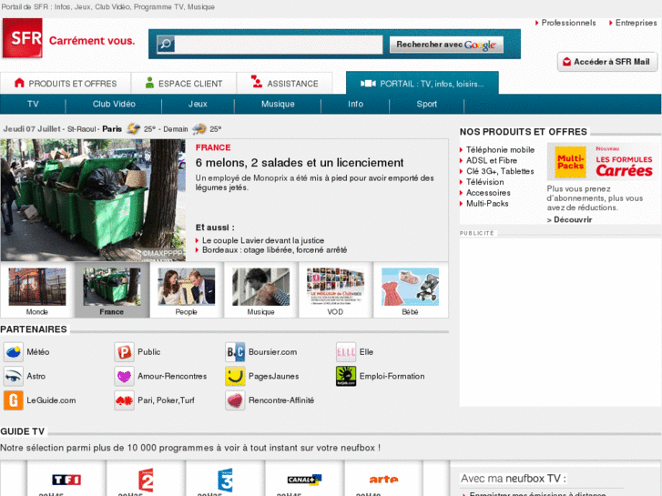Follow the Professionnels link
The image size is (662, 496).
[568, 23]
